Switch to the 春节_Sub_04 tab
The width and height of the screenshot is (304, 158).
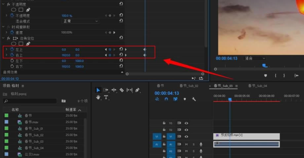pyautogui.click(x=258, y=86)
